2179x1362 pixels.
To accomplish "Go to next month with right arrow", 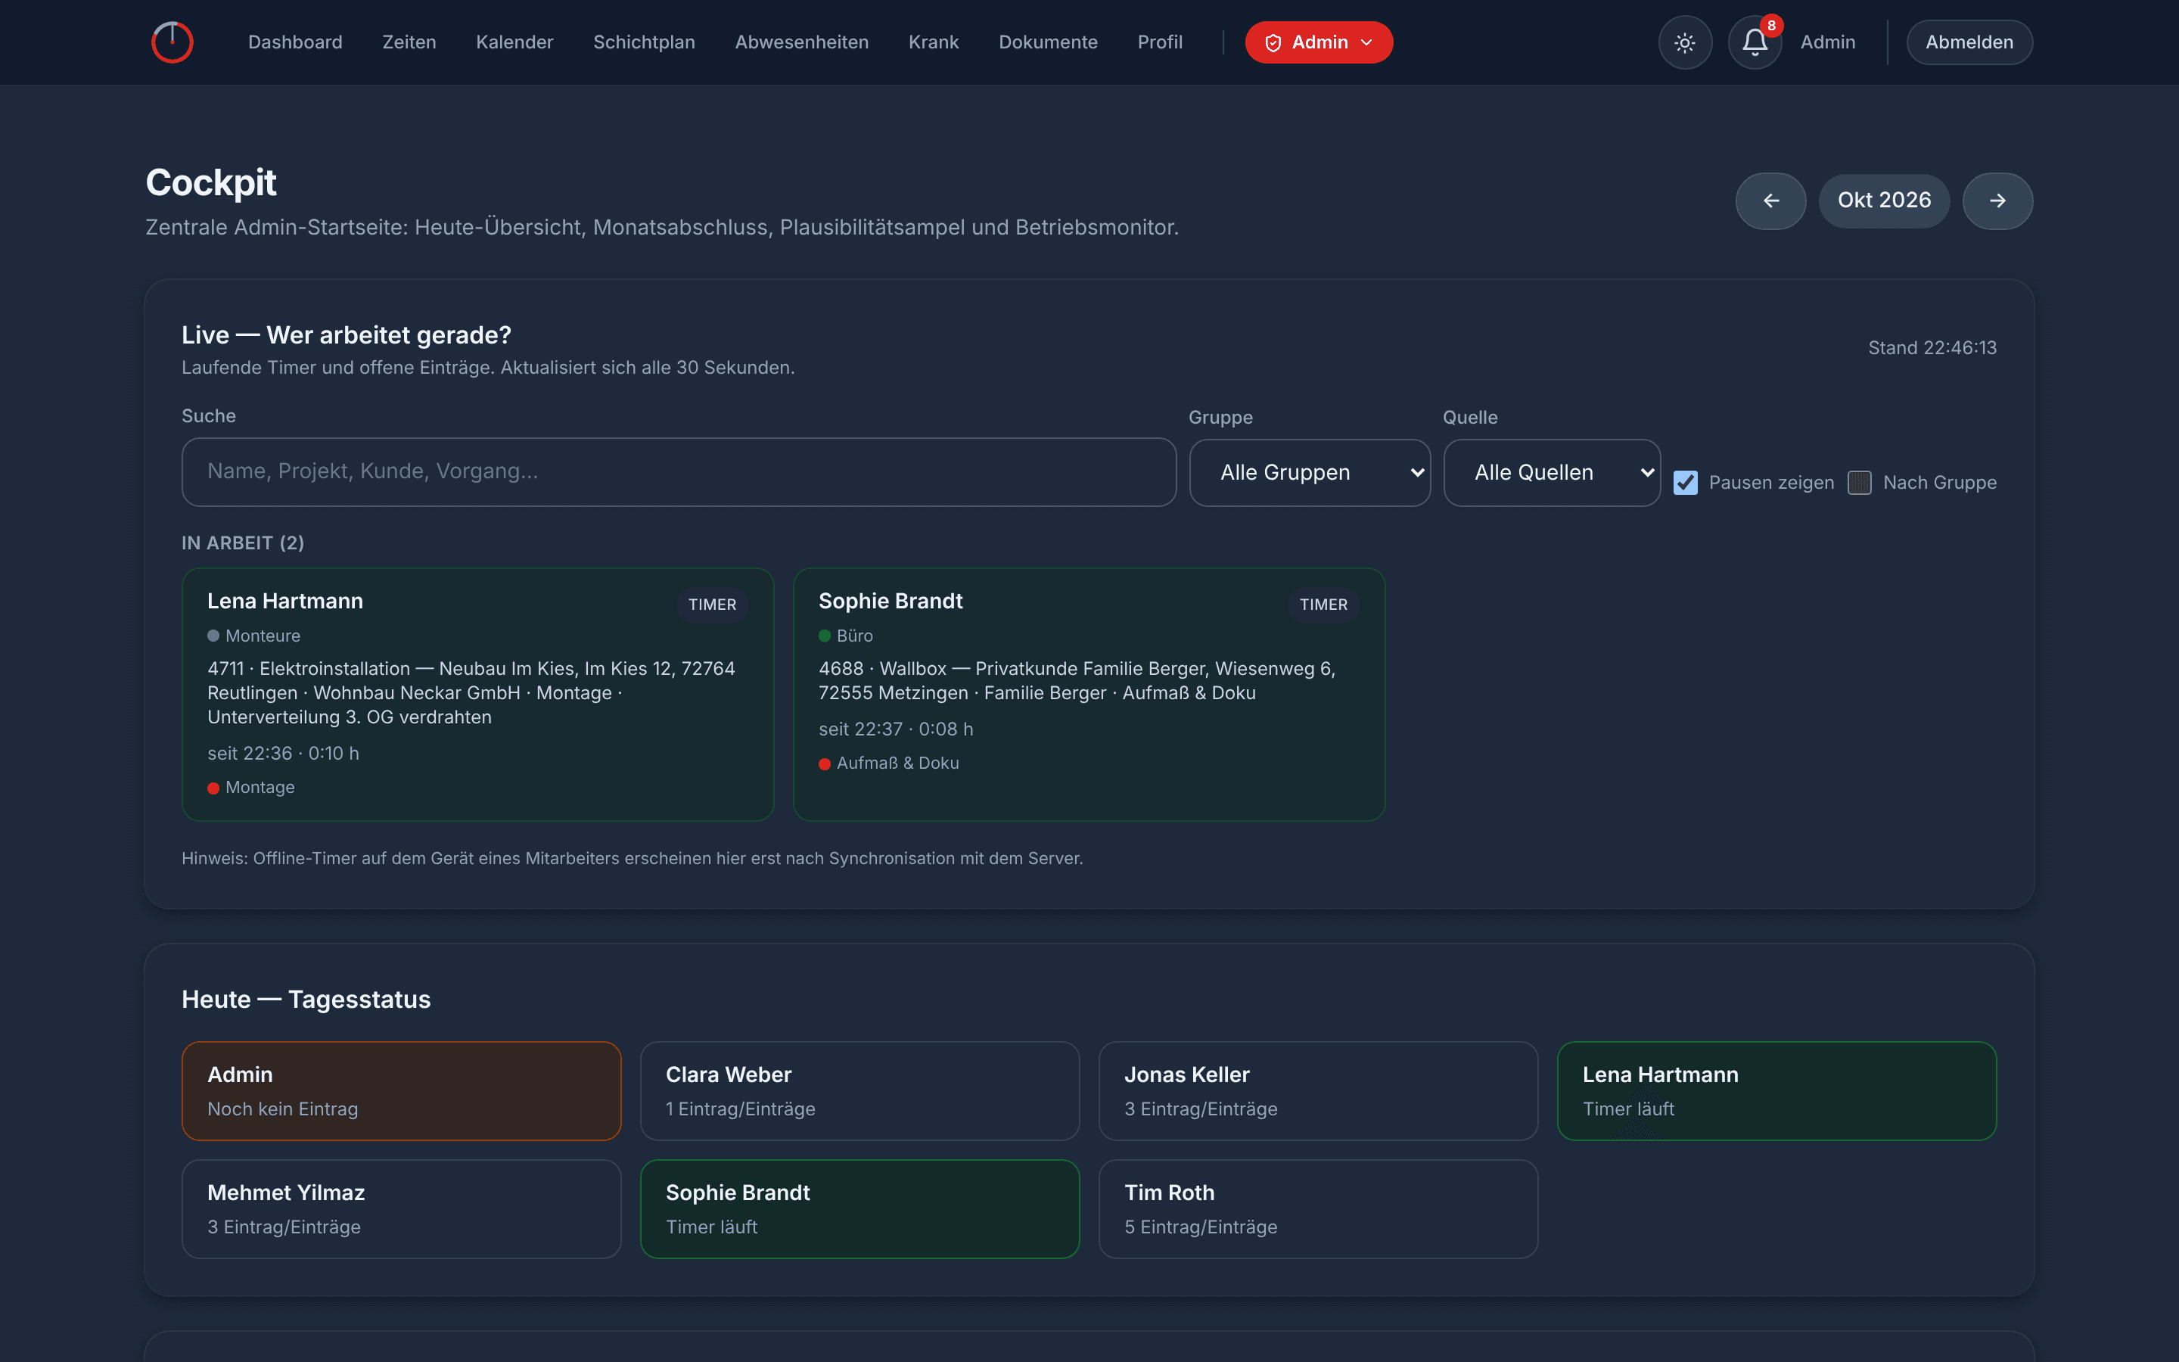I will (1997, 201).
